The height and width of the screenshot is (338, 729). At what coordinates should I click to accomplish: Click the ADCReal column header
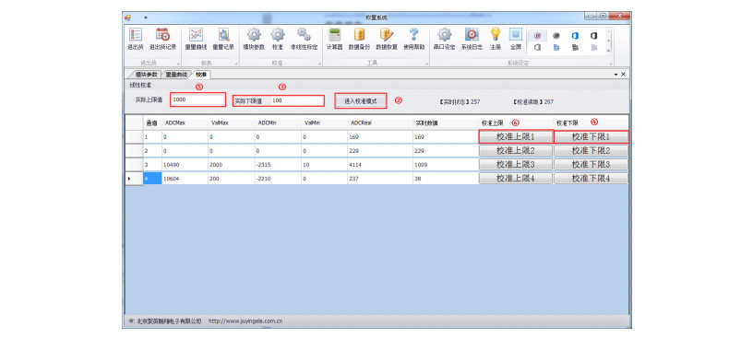[380, 123]
